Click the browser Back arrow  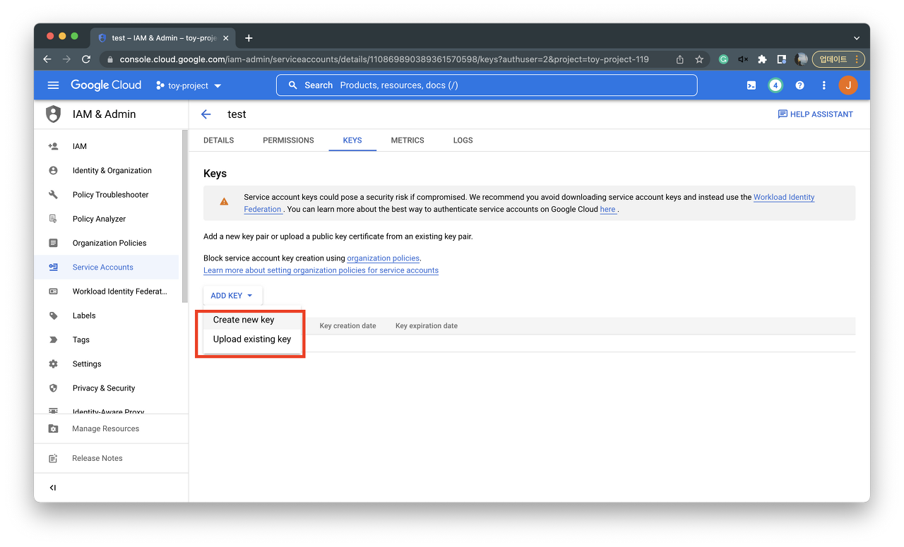tap(47, 59)
